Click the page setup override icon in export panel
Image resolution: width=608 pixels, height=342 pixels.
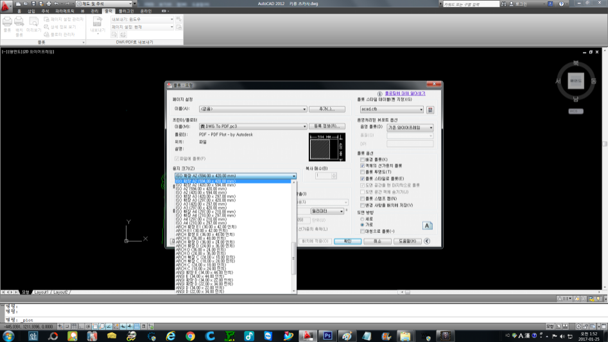(178, 27)
